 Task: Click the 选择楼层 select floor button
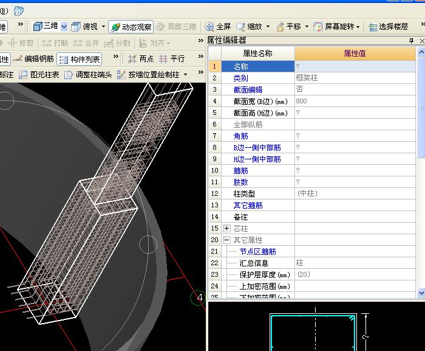(x=389, y=27)
